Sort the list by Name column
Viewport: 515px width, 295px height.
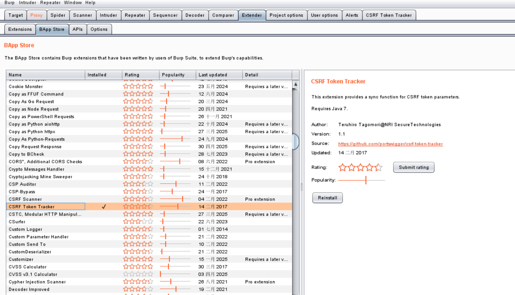[x=45, y=75]
